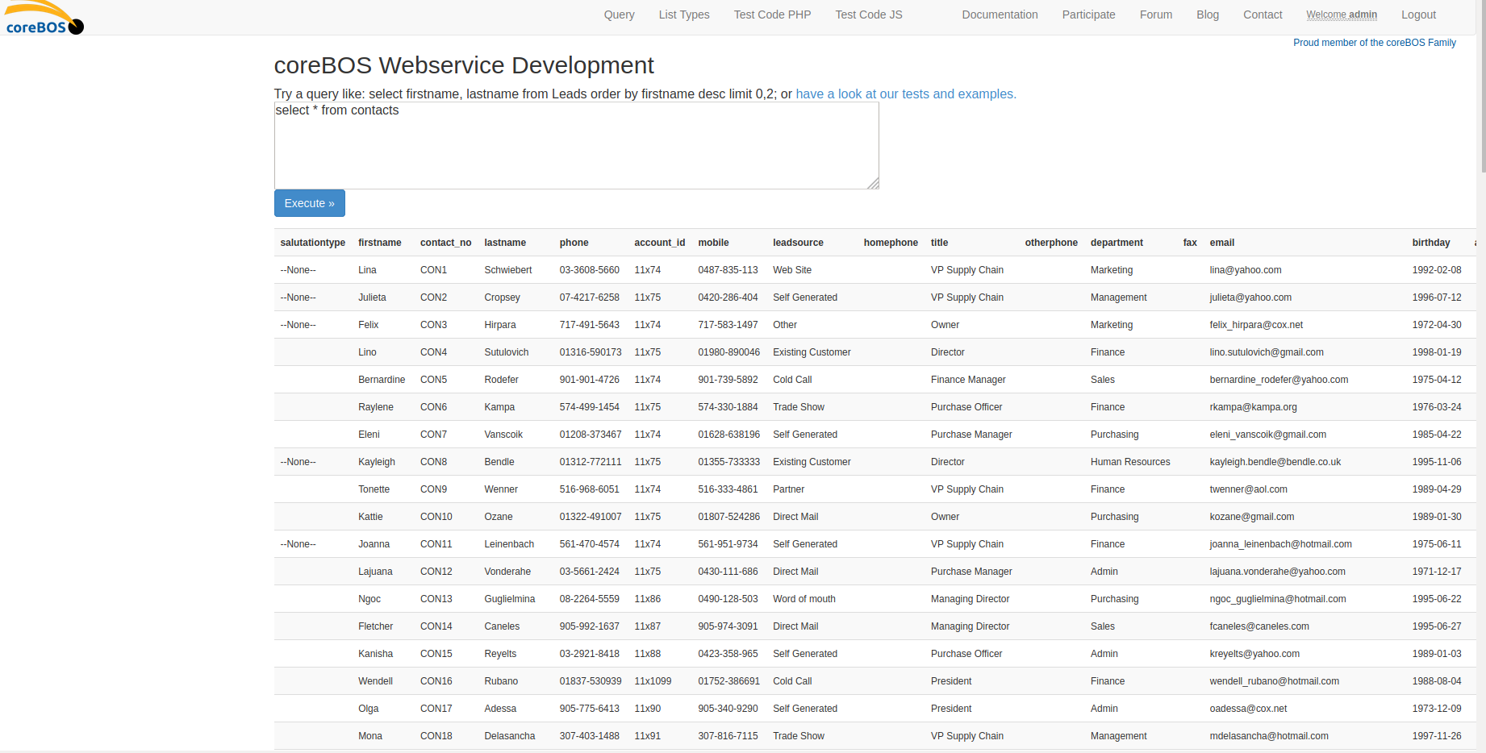Screen dimensions: 1486x753
Task: Open the Blog link
Action: point(1207,15)
